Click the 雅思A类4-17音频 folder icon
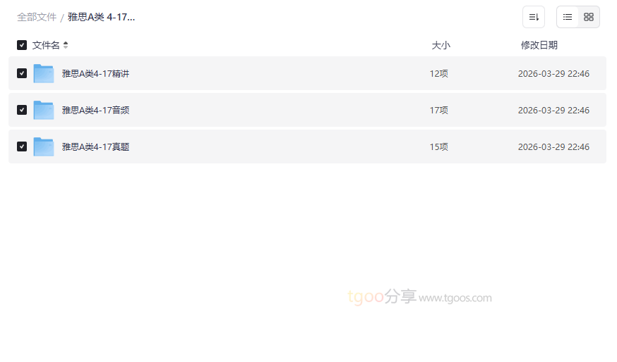The width and height of the screenshot is (617, 362). [44, 110]
